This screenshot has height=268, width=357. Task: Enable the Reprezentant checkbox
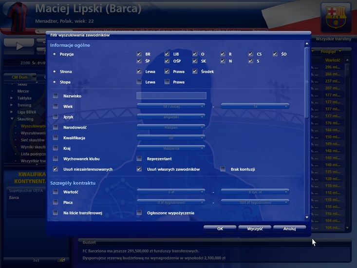139,159
